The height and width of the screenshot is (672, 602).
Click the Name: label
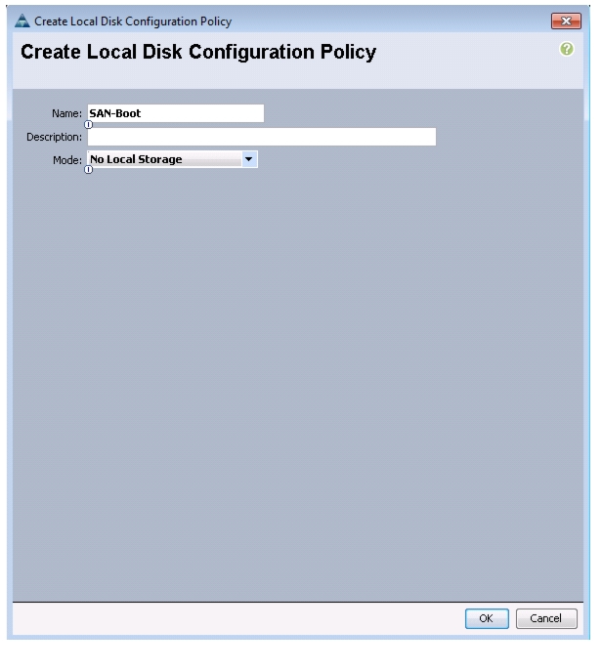click(x=66, y=113)
